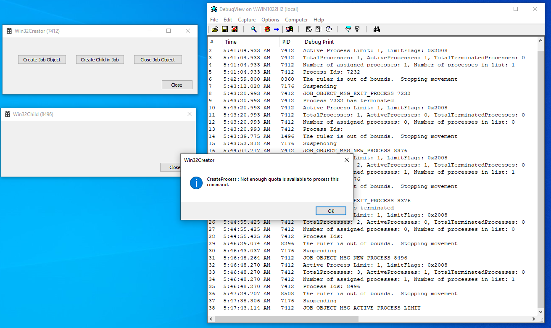Click the history depth icon
The height and width of the screenshot is (328, 551).
[x=358, y=29]
